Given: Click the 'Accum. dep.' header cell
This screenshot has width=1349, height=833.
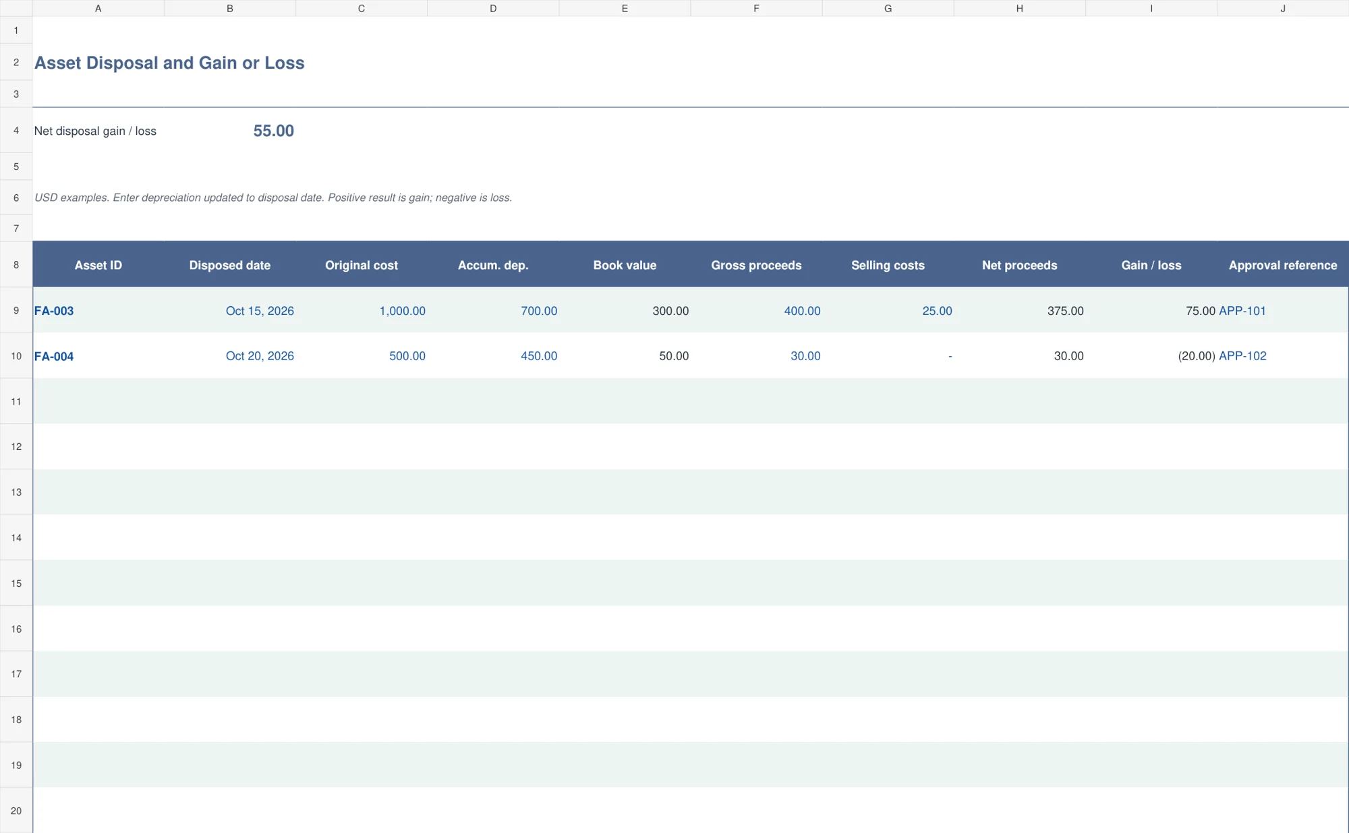Looking at the screenshot, I should 493,265.
